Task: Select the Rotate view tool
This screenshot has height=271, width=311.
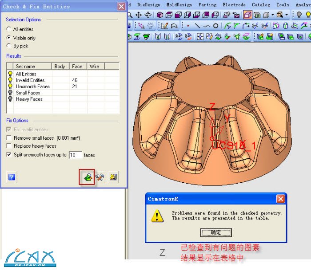Action: pyautogui.click(x=148, y=15)
